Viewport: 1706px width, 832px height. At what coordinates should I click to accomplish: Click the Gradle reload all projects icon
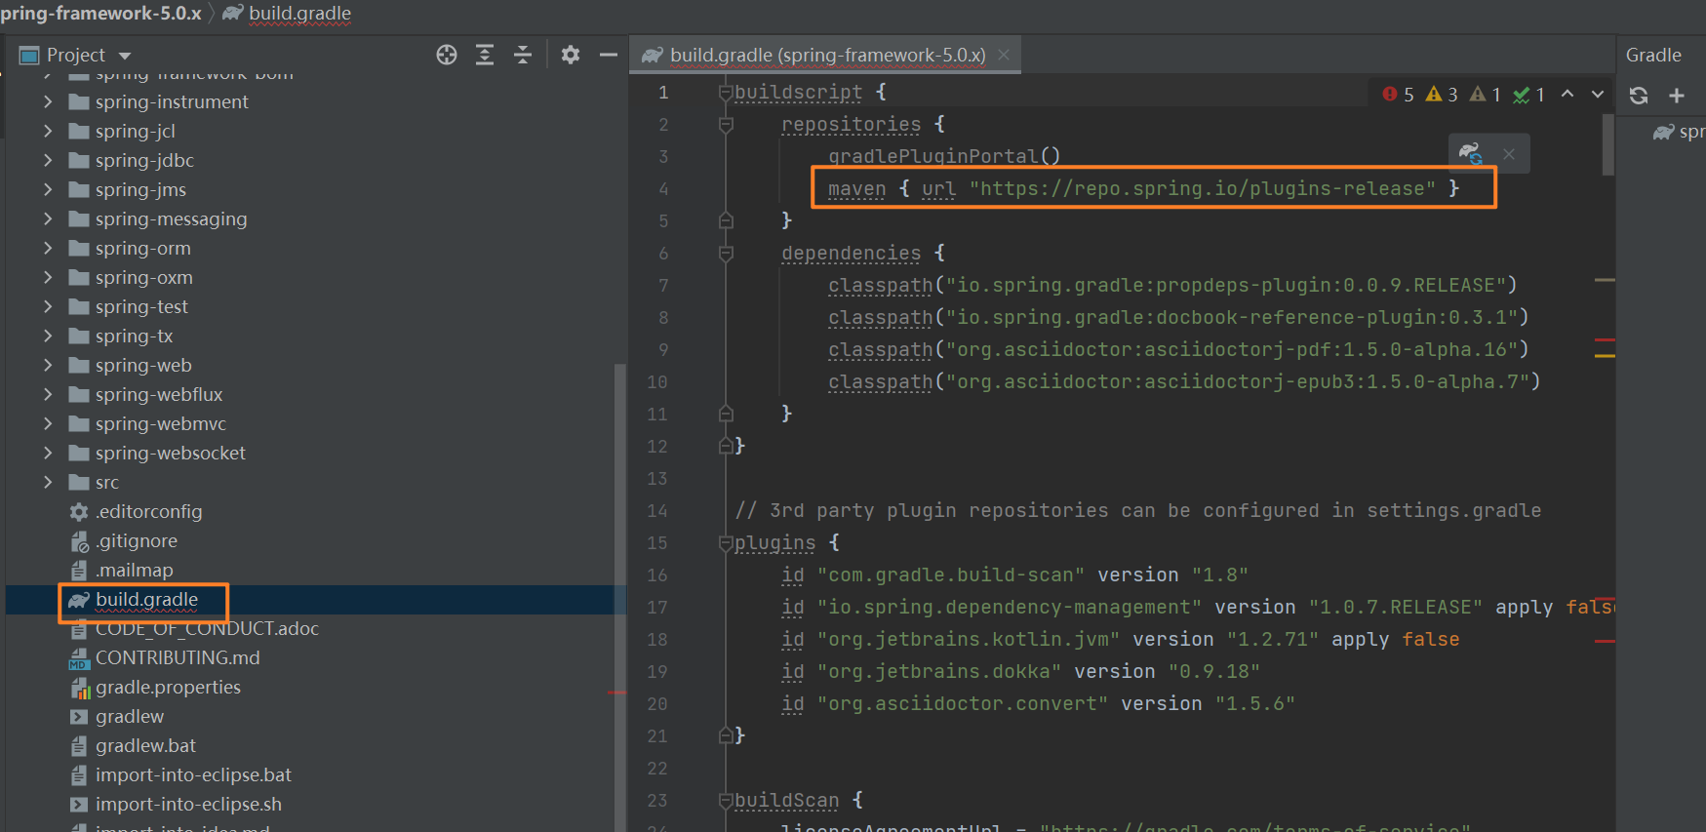pos(1639,96)
